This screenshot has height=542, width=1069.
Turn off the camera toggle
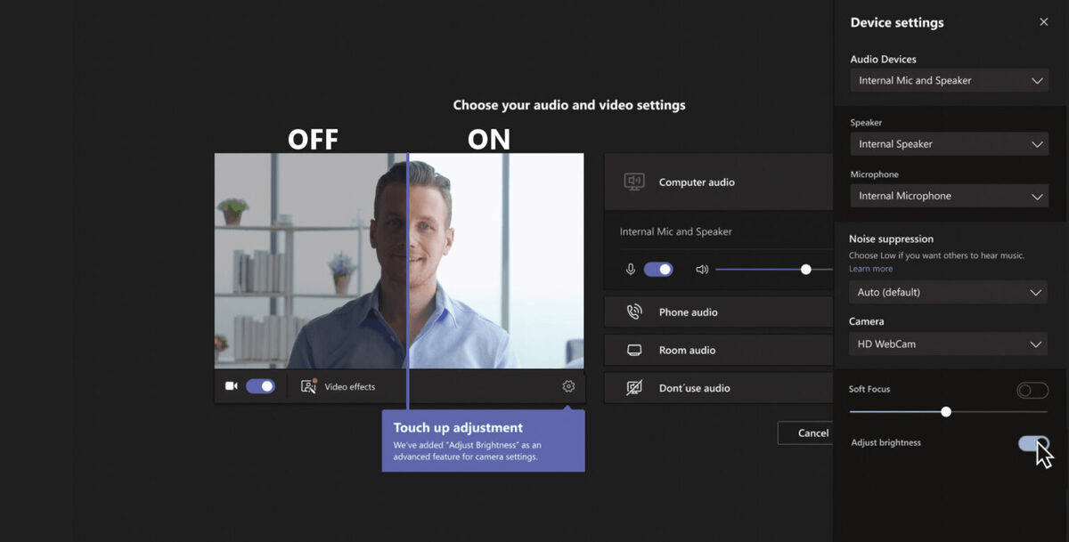click(x=261, y=385)
